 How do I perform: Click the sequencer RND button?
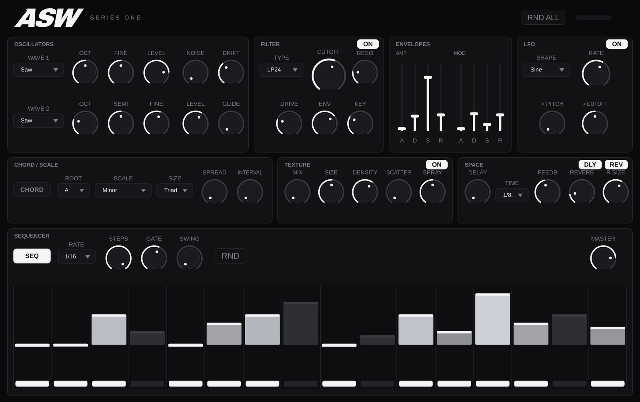[x=230, y=256]
